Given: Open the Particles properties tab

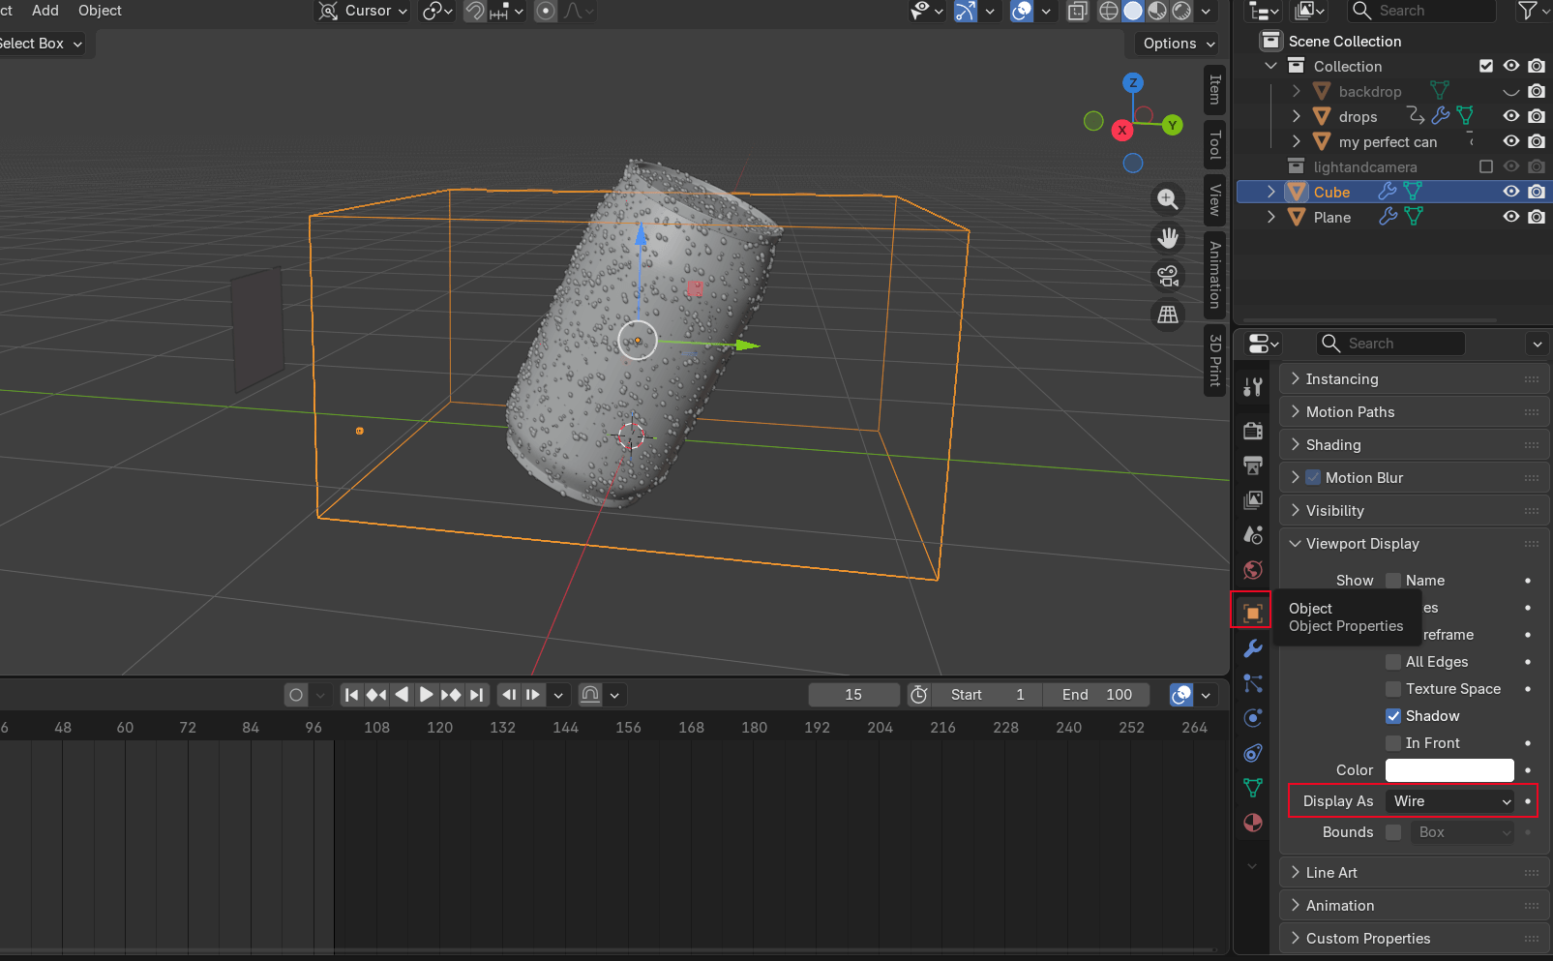Looking at the screenshot, I should point(1253,683).
